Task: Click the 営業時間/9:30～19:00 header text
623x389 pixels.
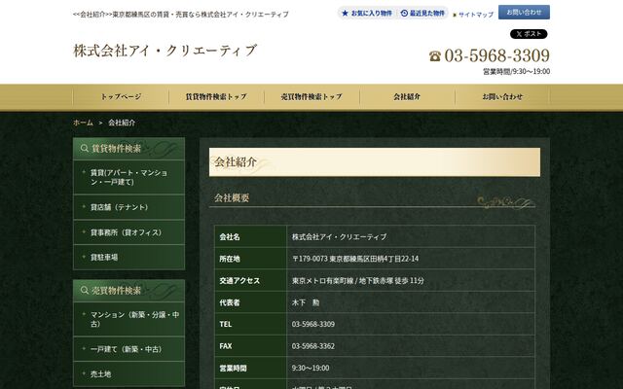Action: (517, 71)
